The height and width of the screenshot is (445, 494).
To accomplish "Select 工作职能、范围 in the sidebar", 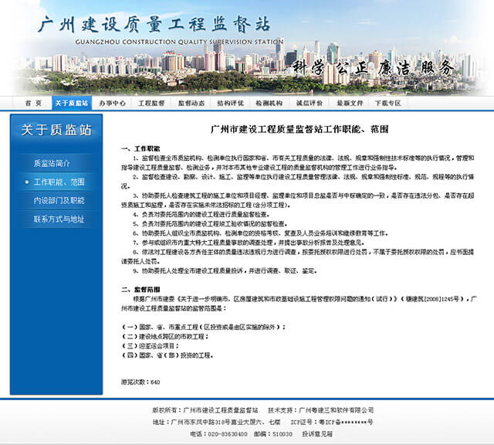I will pyautogui.click(x=59, y=182).
